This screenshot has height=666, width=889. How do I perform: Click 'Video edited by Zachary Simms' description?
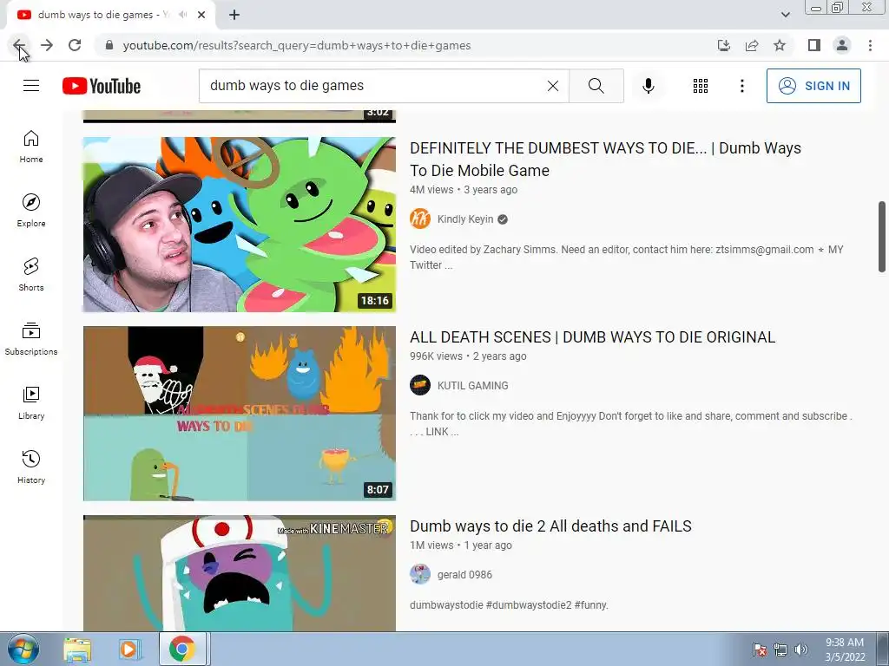point(627,257)
